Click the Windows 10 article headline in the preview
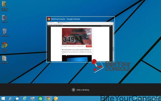The image size is (161, 101). pyautogui.click(x=76, y=50)
